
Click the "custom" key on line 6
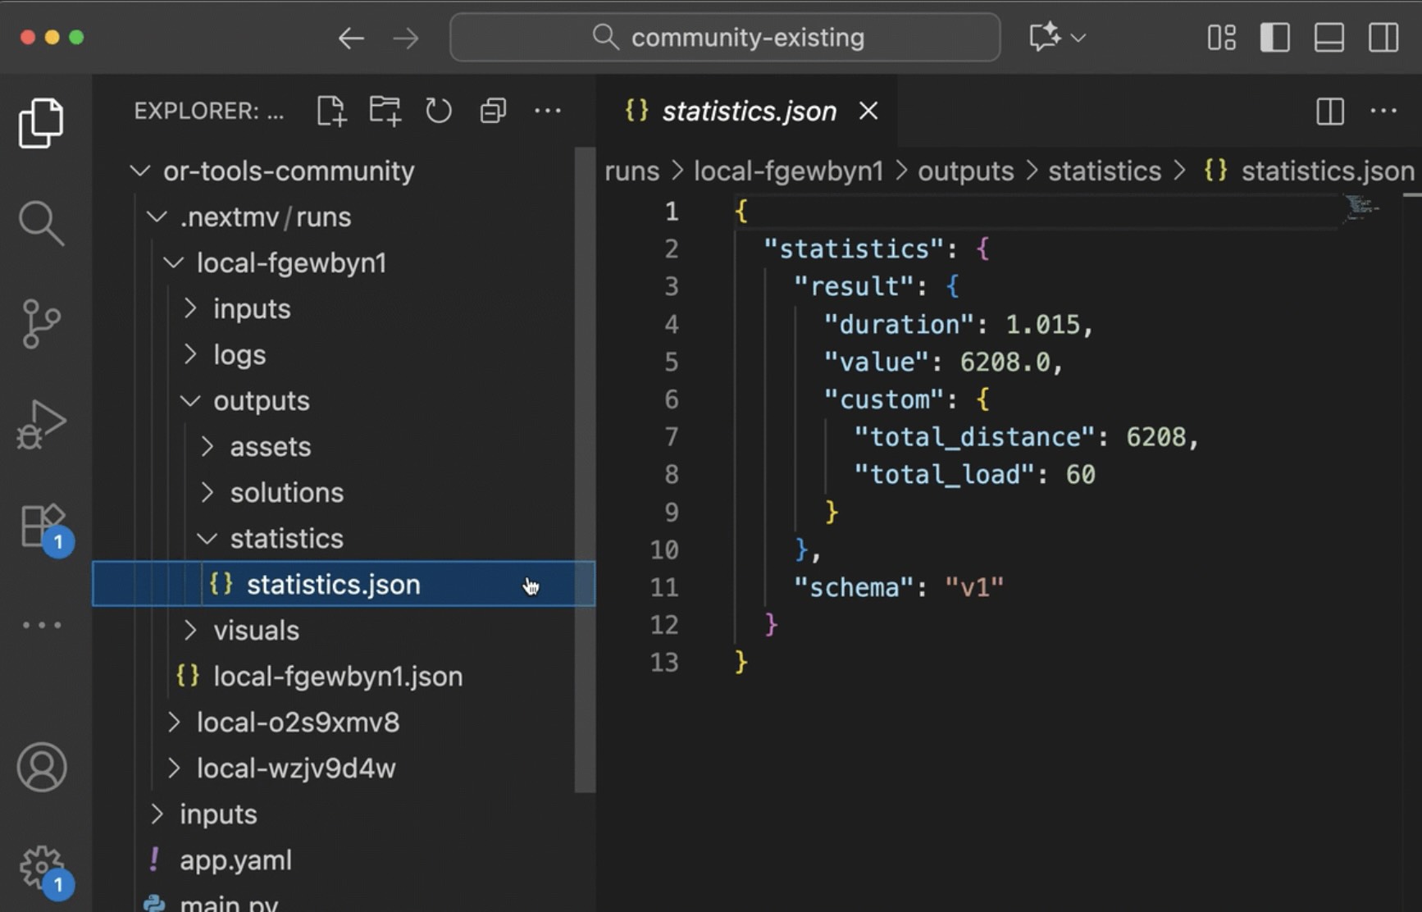(884, 399)
